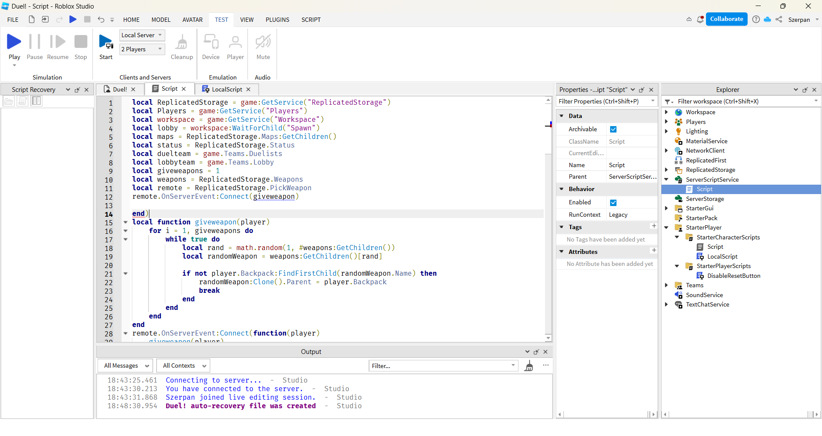Click the small blue play icon beside FILE
The height and width of the screenshot is (436, 822).
click(x=73, y=19)
